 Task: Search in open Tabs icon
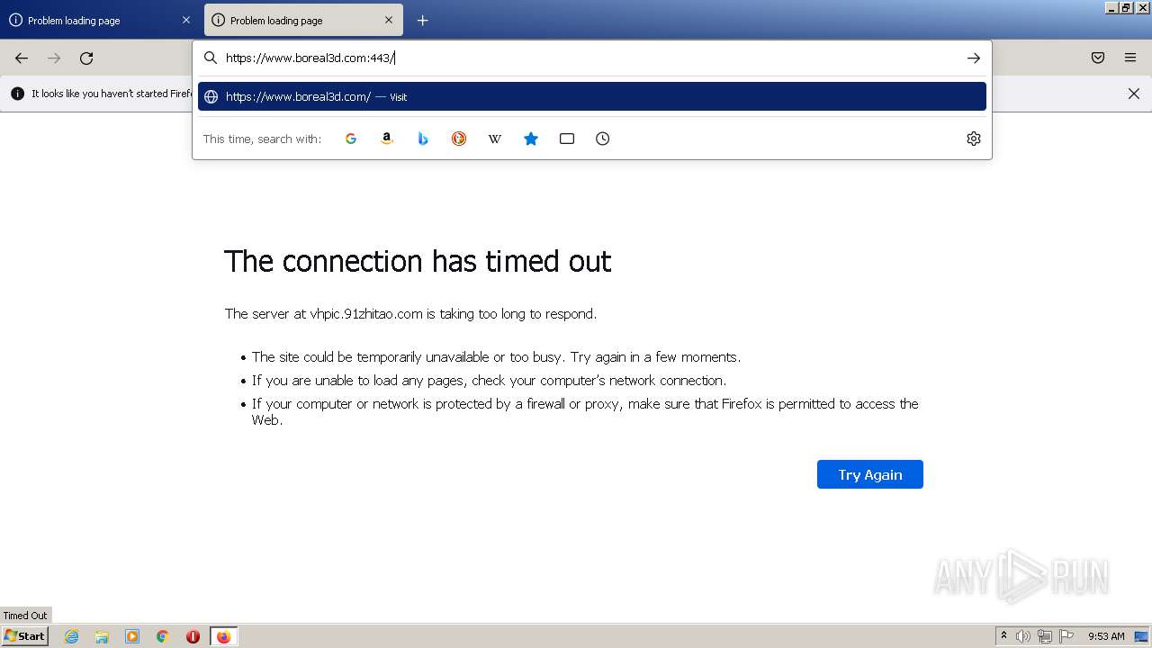click(x=567, y=139)
